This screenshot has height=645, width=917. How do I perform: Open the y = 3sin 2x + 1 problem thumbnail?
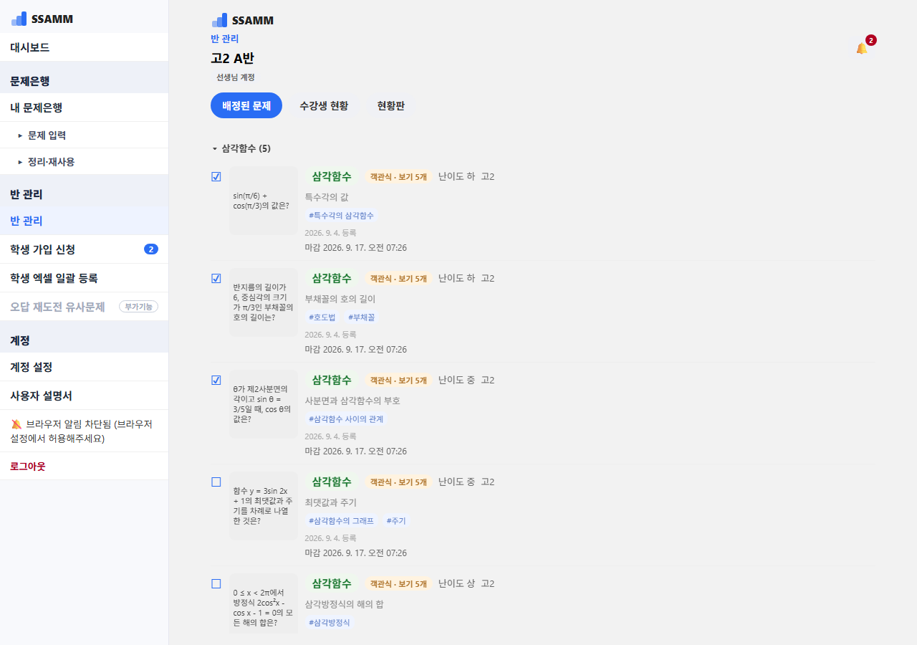(264, 506)
